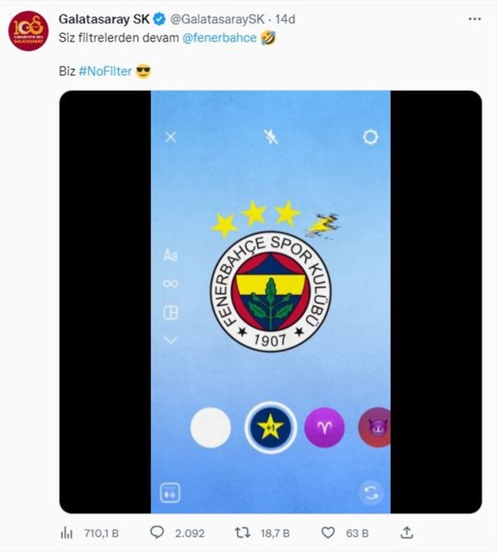Click the reply speech bubble icon
The image size is (497, 553).
(157, 532)
